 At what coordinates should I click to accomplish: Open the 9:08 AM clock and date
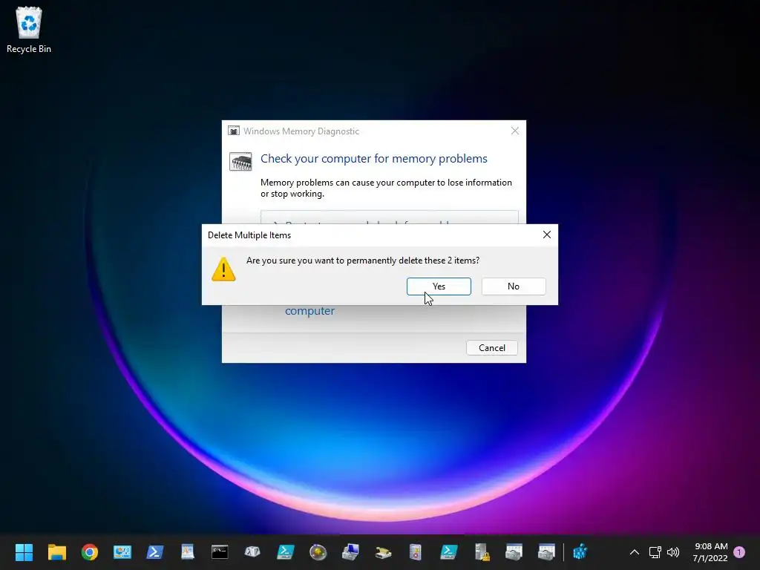pyautogui.click(x=710, y=552)
